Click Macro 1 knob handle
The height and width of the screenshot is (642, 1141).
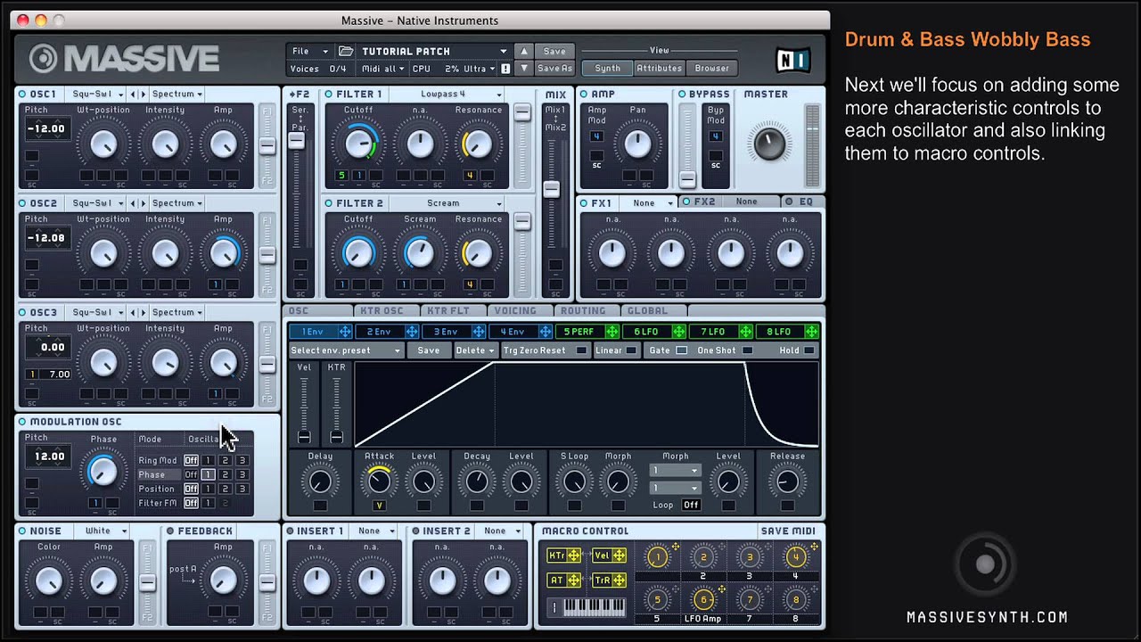point(657,557)
